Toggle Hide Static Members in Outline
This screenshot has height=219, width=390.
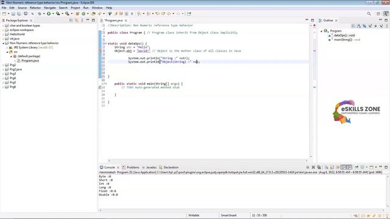370,26
